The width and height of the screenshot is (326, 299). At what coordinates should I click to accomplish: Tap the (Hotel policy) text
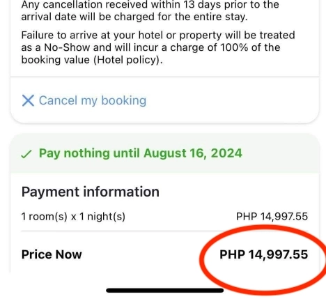(x=128, y=60)
